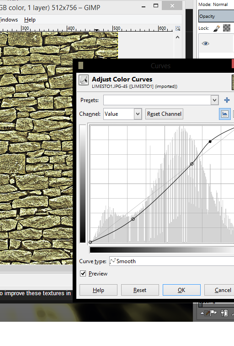The image size is (234, 346).
Task: Click the small icon in Curves title bar
Action: [x=80, y=65]
